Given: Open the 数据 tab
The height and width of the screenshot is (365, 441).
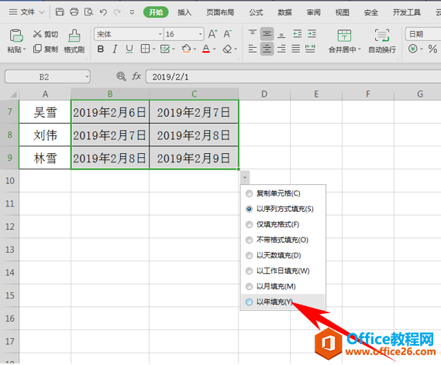Looking at the screenshot, I should point(284,12).
